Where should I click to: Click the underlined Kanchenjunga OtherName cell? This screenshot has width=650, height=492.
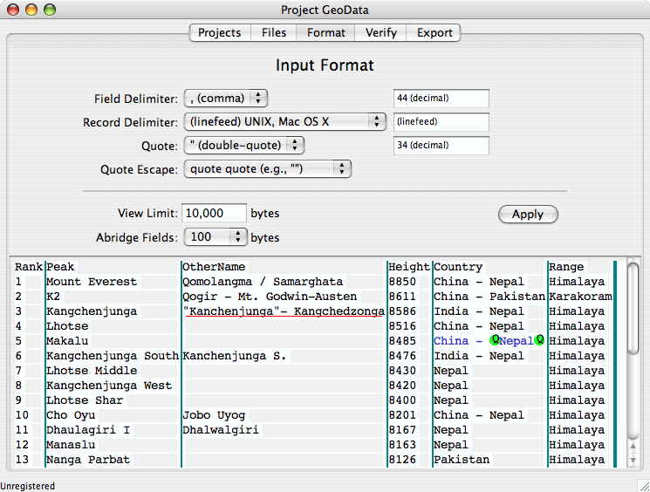point(284,311)
